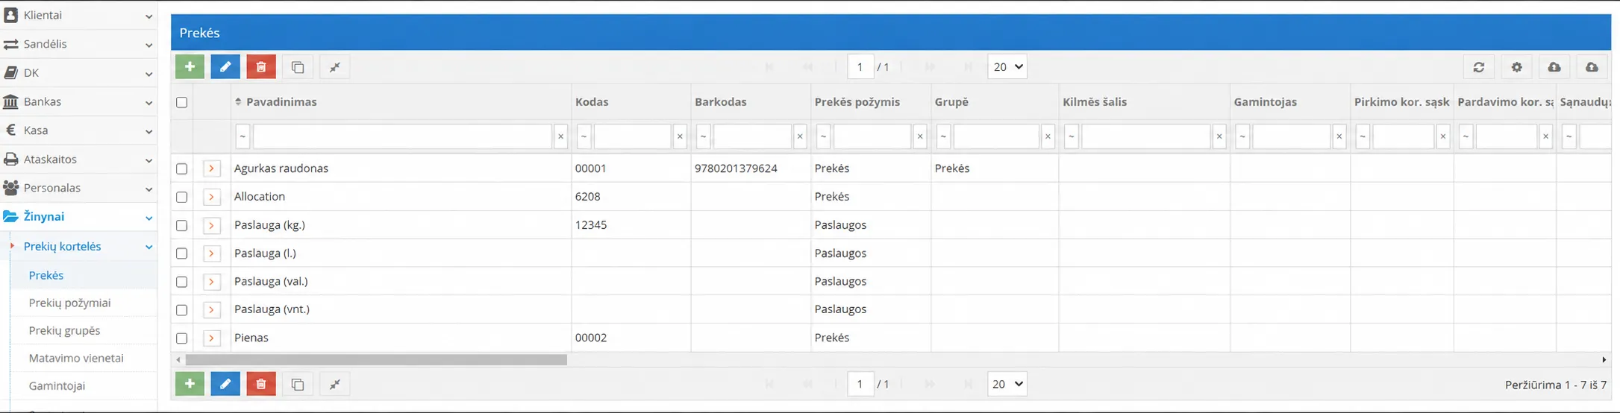Go to first page in bottom pager
The width and height of the screenshot is (1620, 413).
tap(769, 384)
